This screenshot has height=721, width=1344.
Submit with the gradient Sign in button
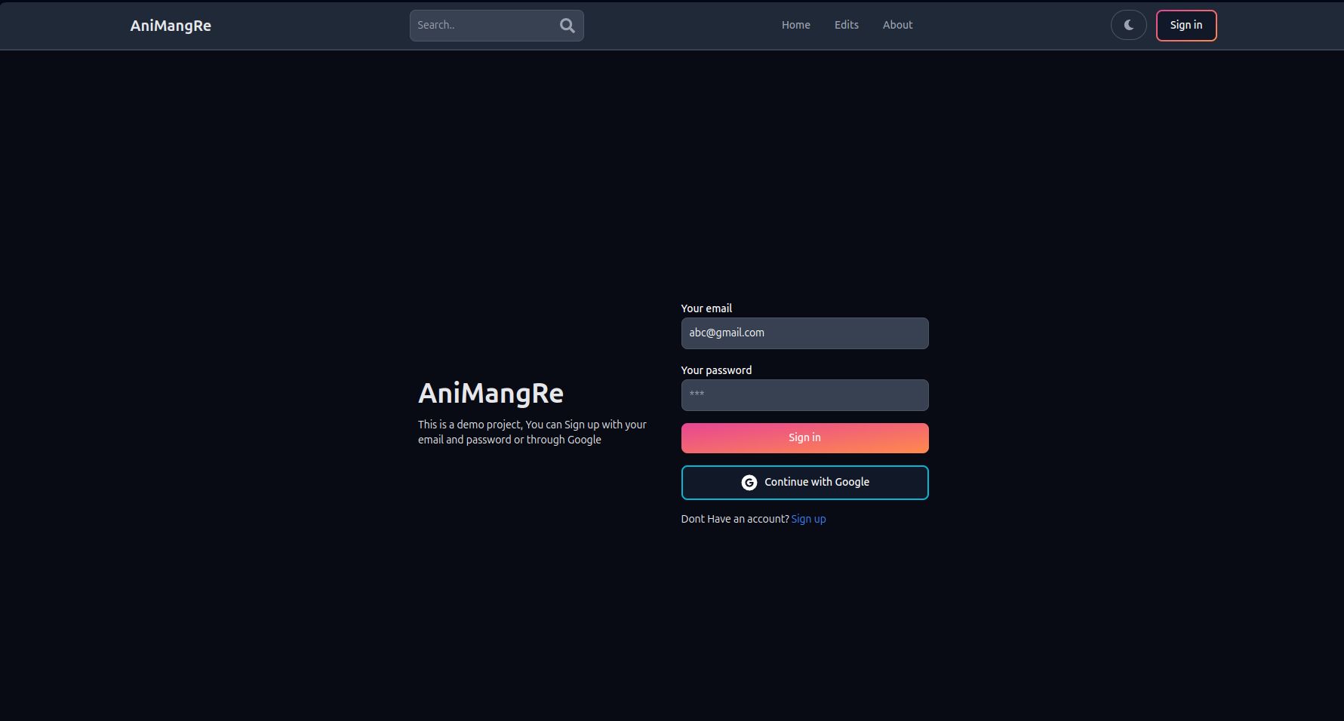pyautogui.click(x=804, y=438)
